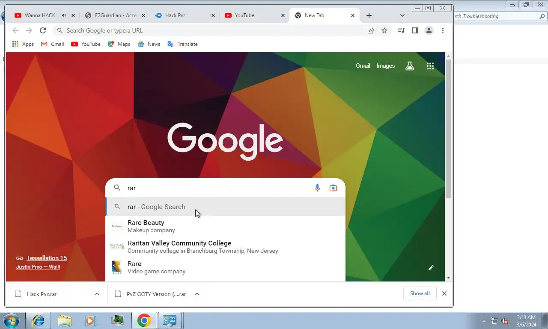The height and width of the screenshot is (329, 548).
Task: Open Chrome three-dot menu
Action: click(443, 30)
